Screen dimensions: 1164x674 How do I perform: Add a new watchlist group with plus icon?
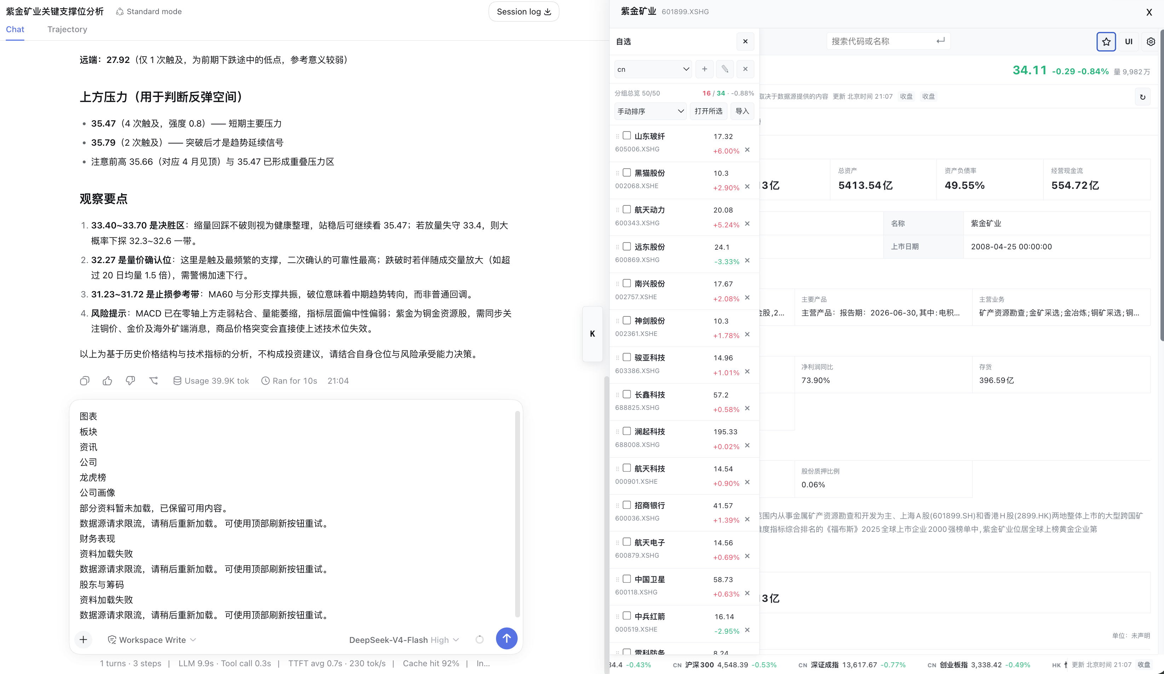pyautogui.click(x=704, y=69)
